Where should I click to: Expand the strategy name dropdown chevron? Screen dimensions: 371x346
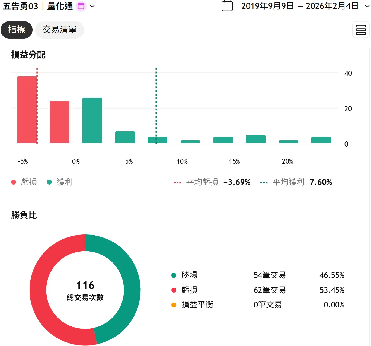pyautogui.click(x=92, y=6)
